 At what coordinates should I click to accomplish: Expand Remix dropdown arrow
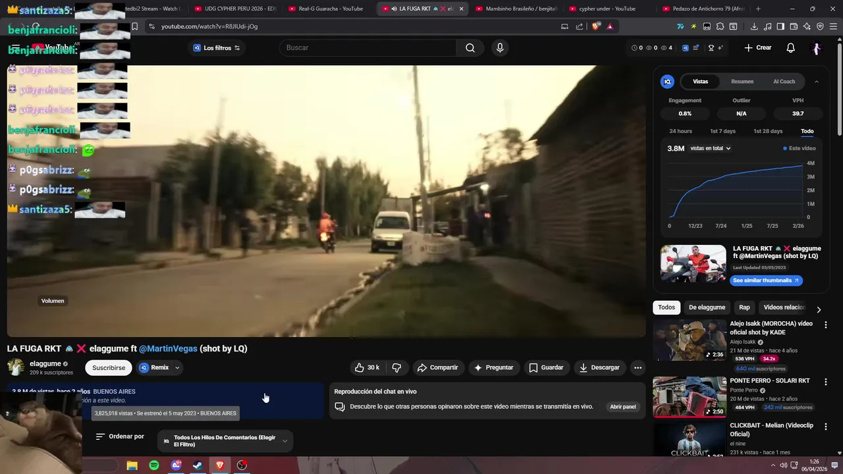click(x=177, y=367)
